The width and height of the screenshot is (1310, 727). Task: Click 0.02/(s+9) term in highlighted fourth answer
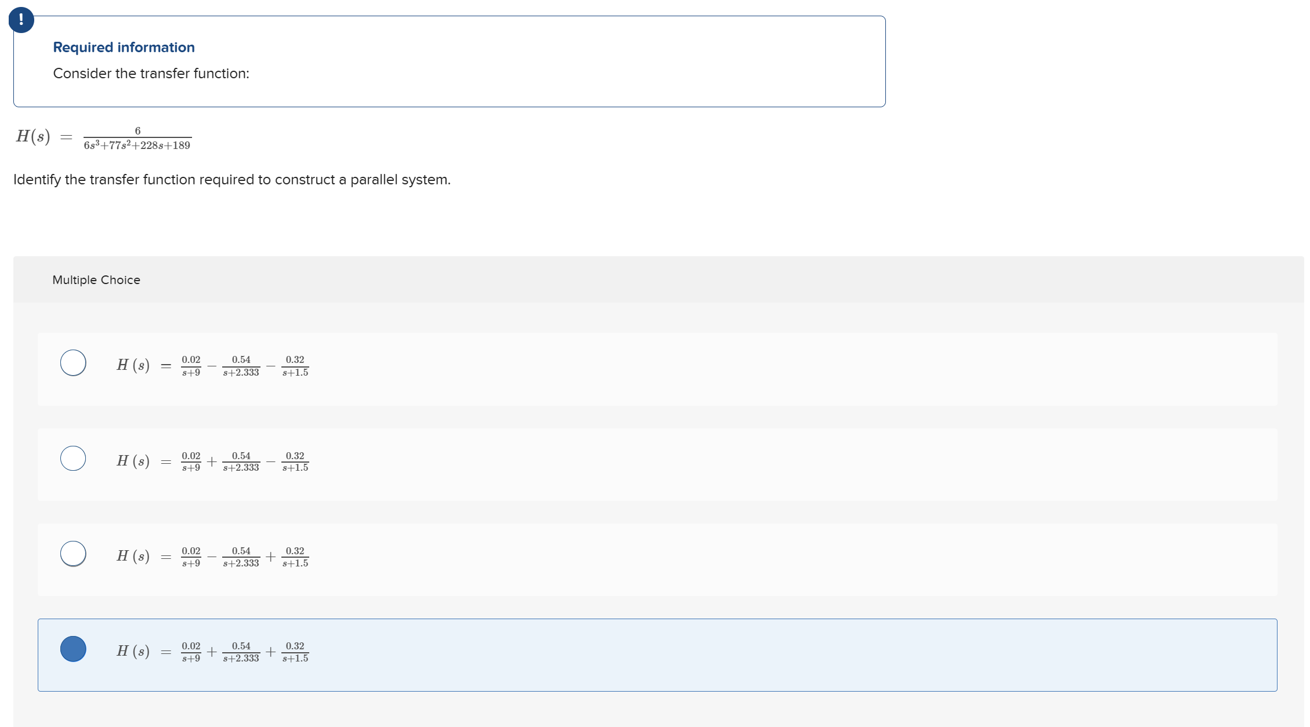pyautogui.click(x=191, y=652)
